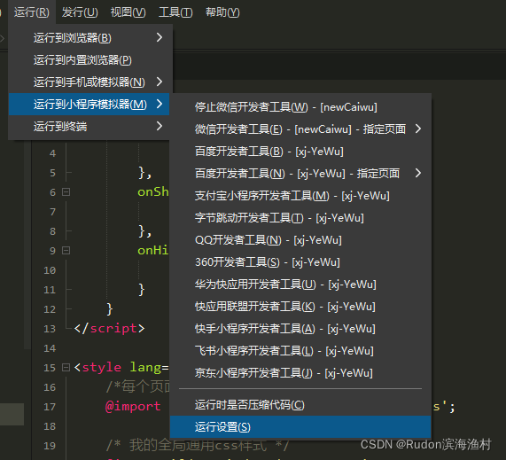Select 运行到小程序模拟器(M) entry
This screenshot has height=460, width=506.
tap(90, 104)
